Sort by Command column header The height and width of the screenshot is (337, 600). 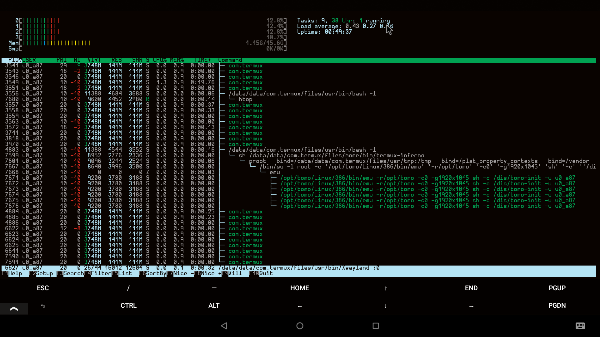pos(230,60)
